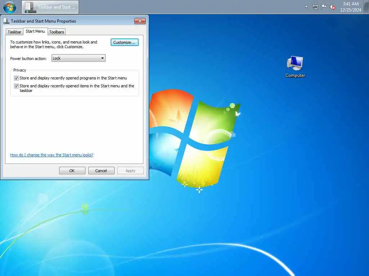Open the Power button action dropdown

78,58
